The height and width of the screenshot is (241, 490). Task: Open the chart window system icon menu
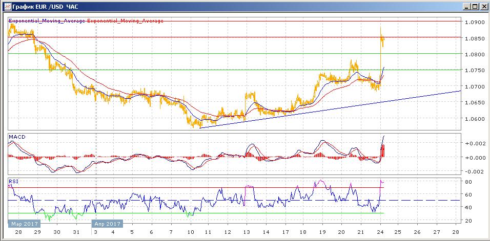click(8, 6)
